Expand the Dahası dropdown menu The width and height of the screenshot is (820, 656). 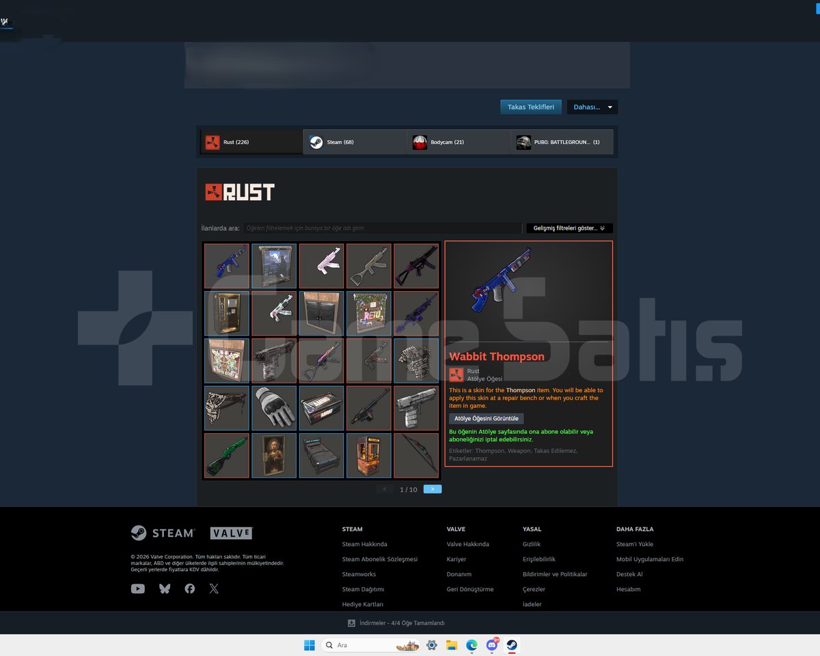592,107
